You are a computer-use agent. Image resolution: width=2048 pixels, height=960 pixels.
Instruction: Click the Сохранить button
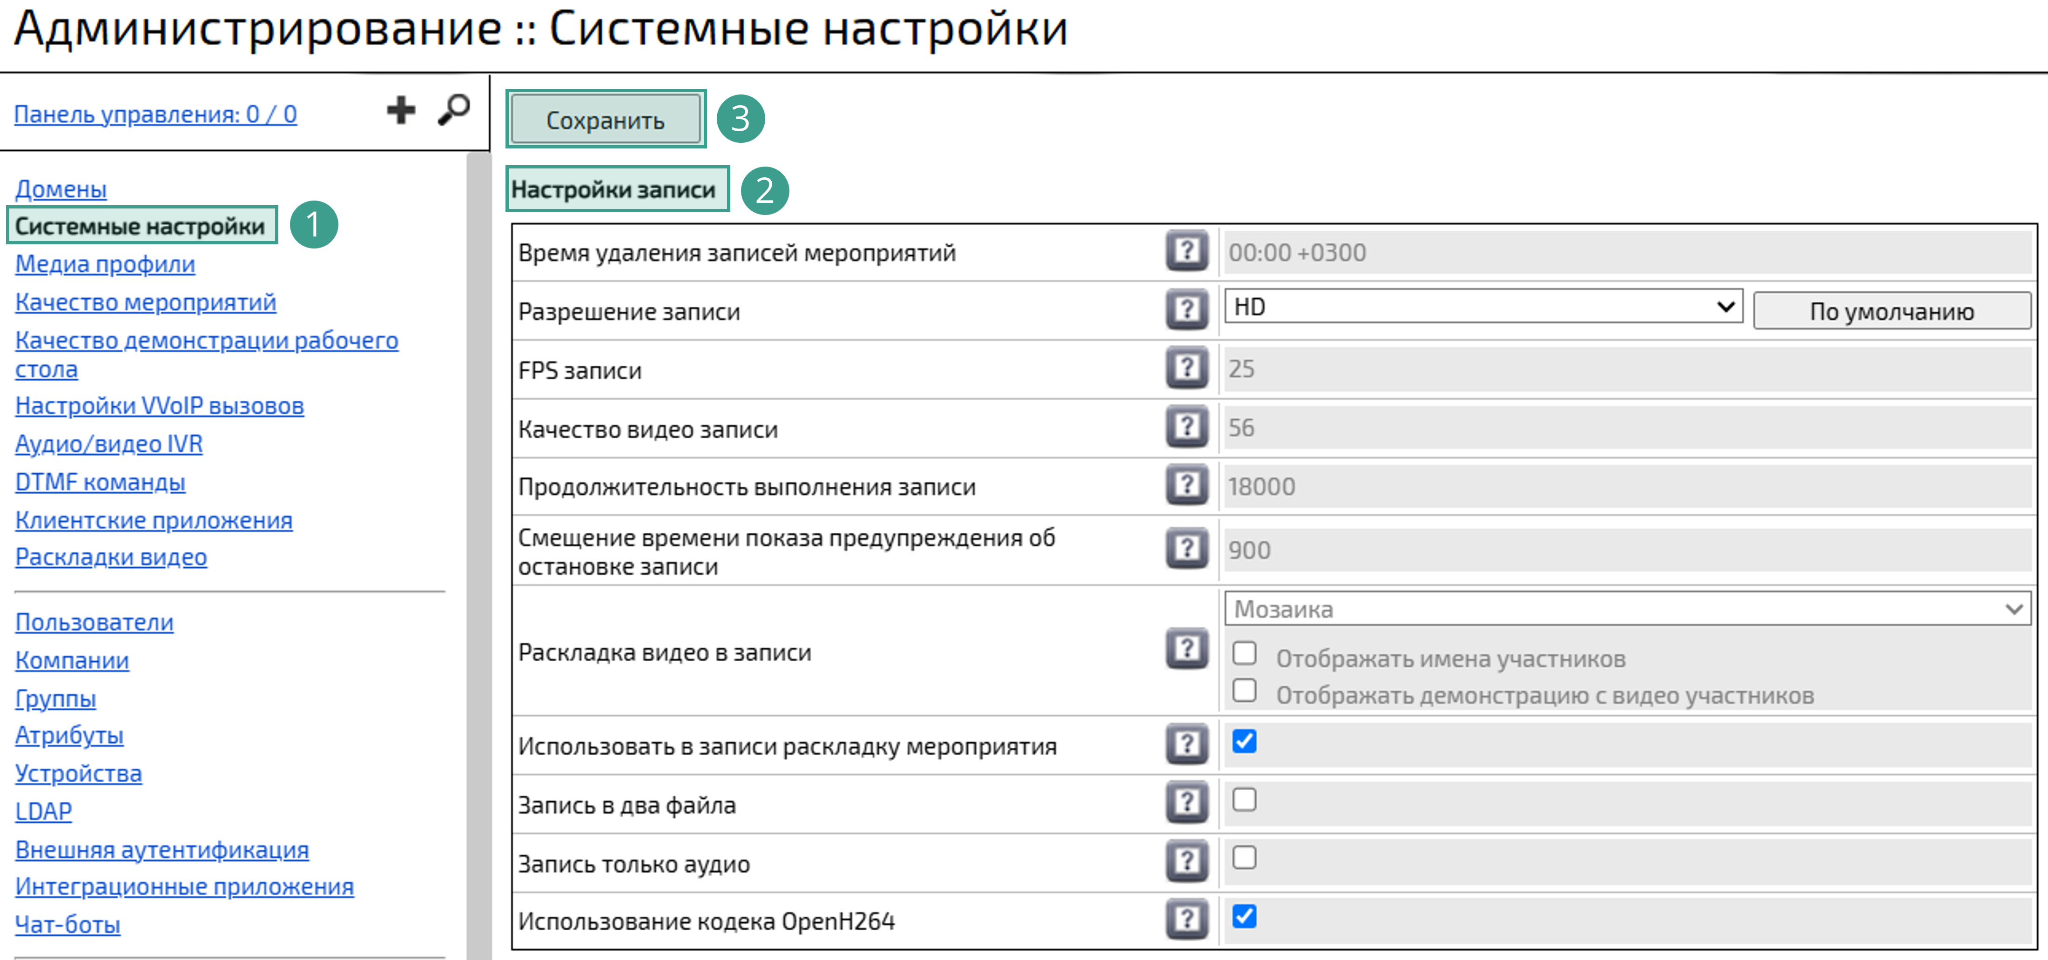(605, 120)
